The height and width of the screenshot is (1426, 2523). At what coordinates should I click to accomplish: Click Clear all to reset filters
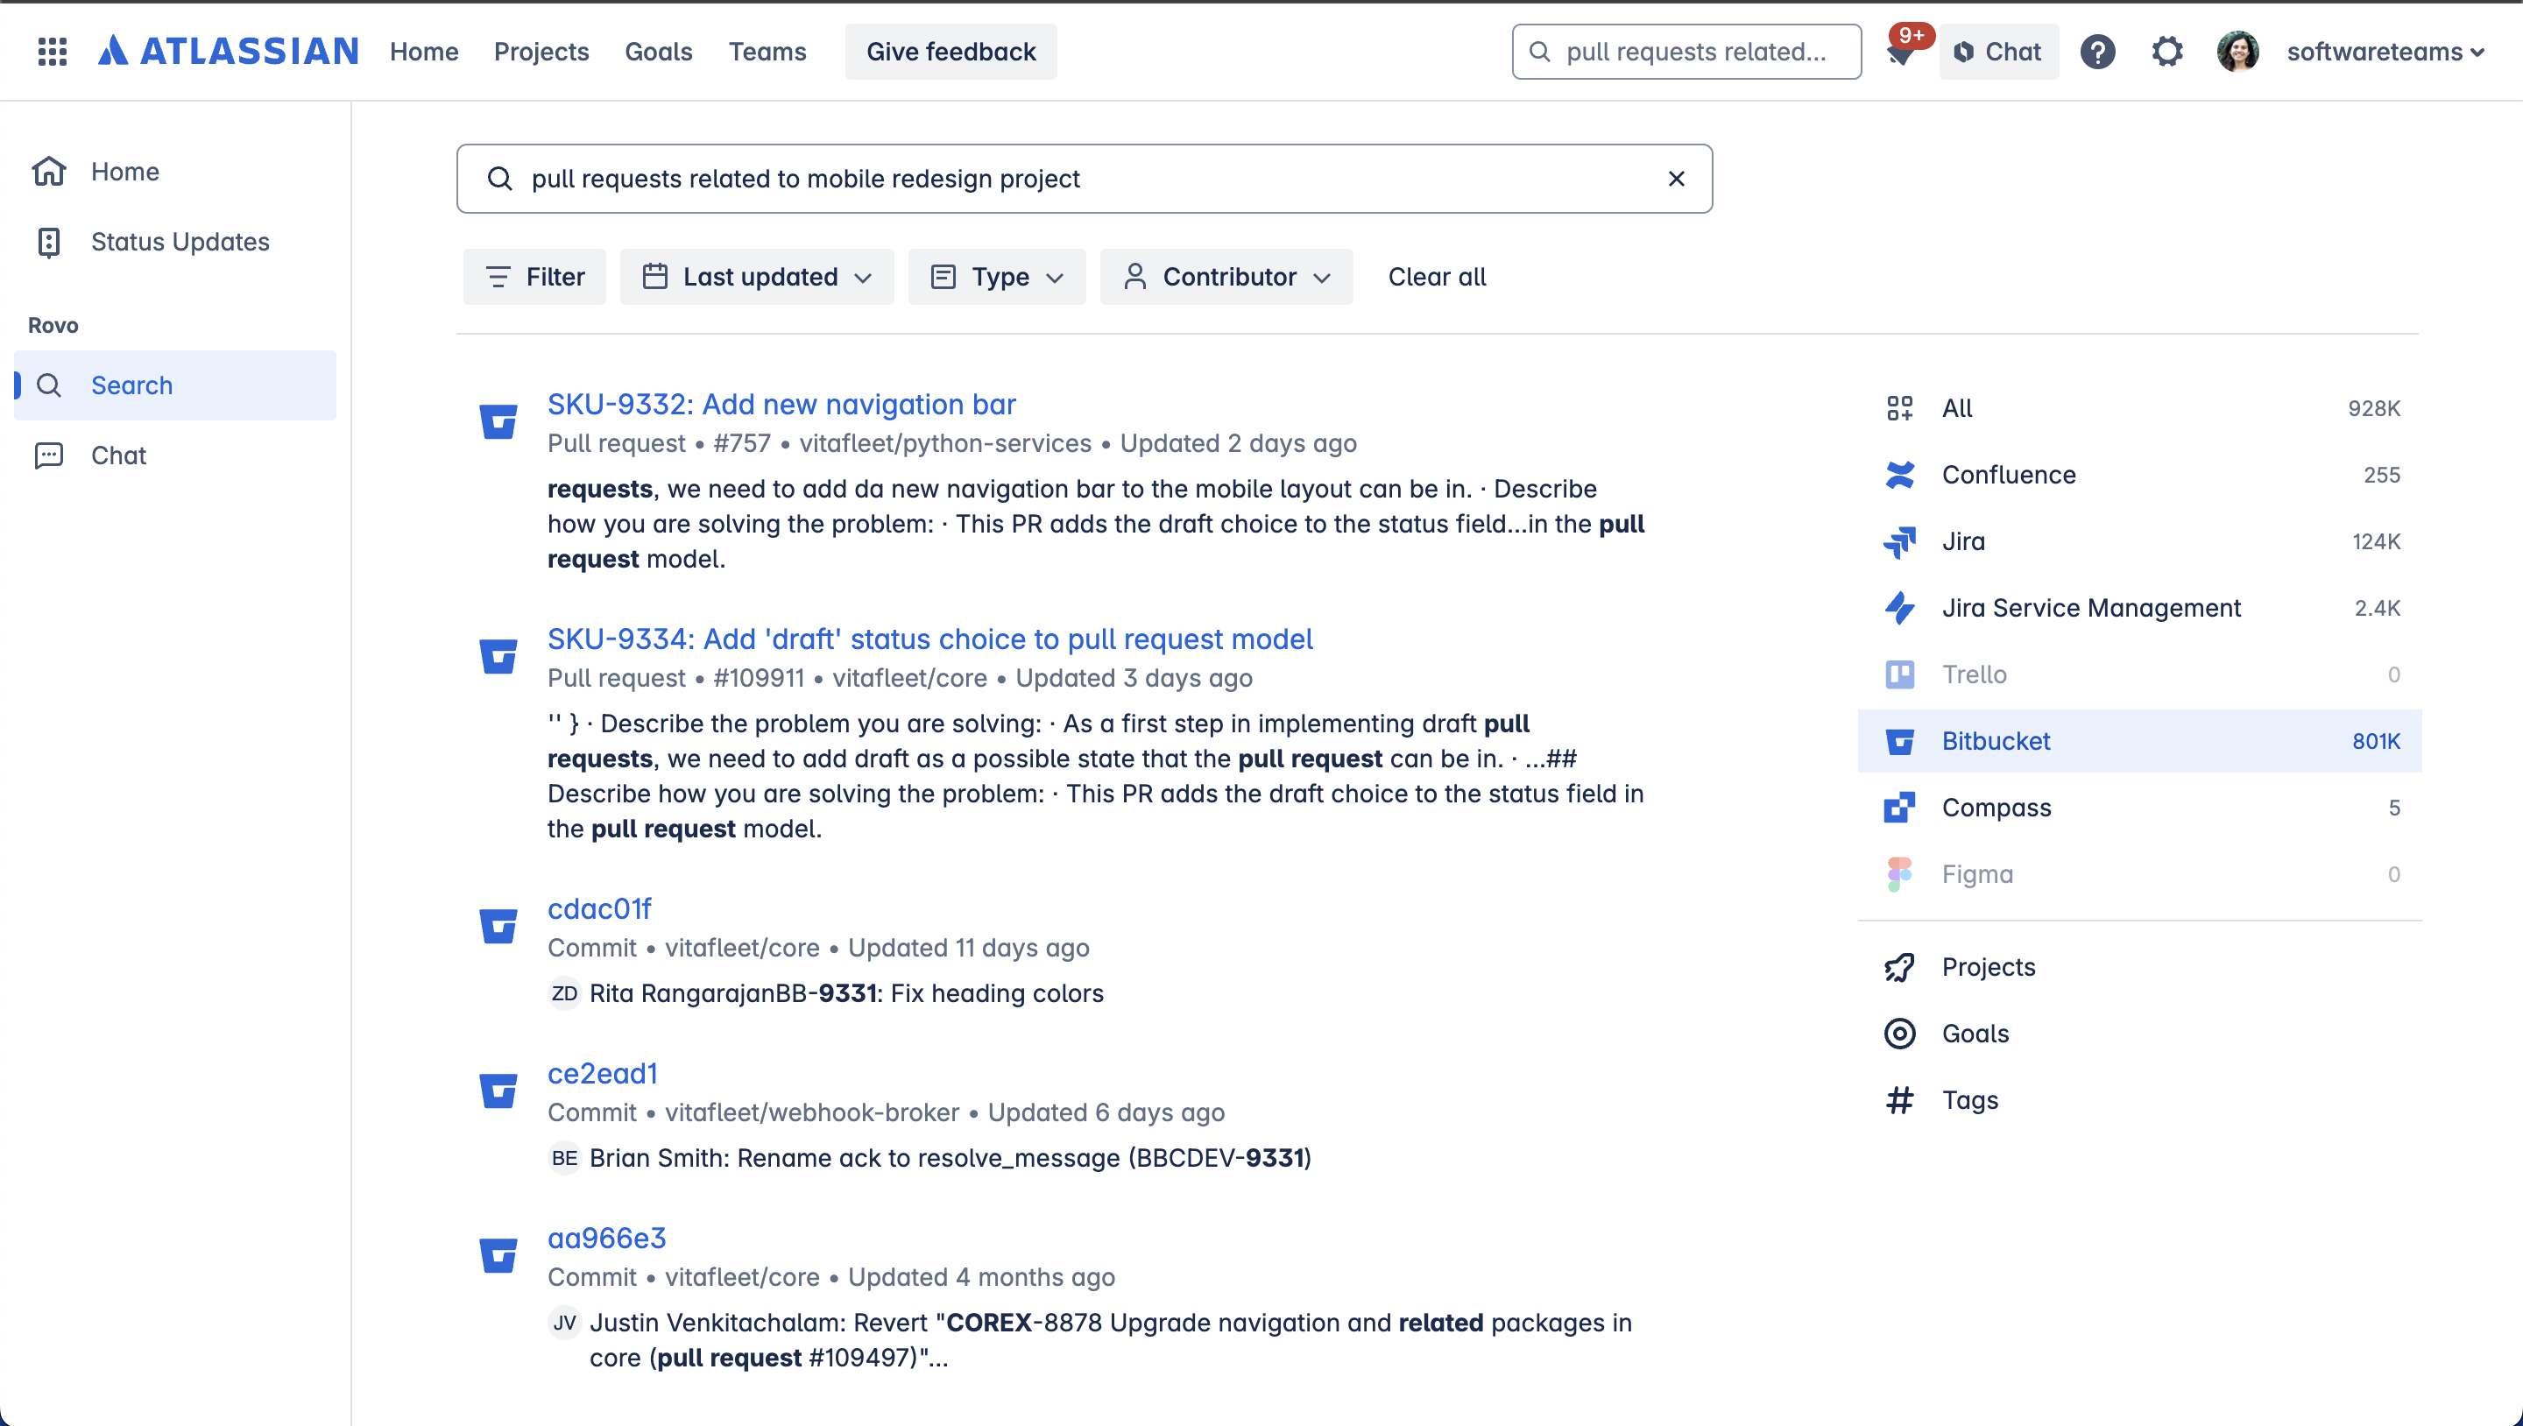click(1436, 276)
